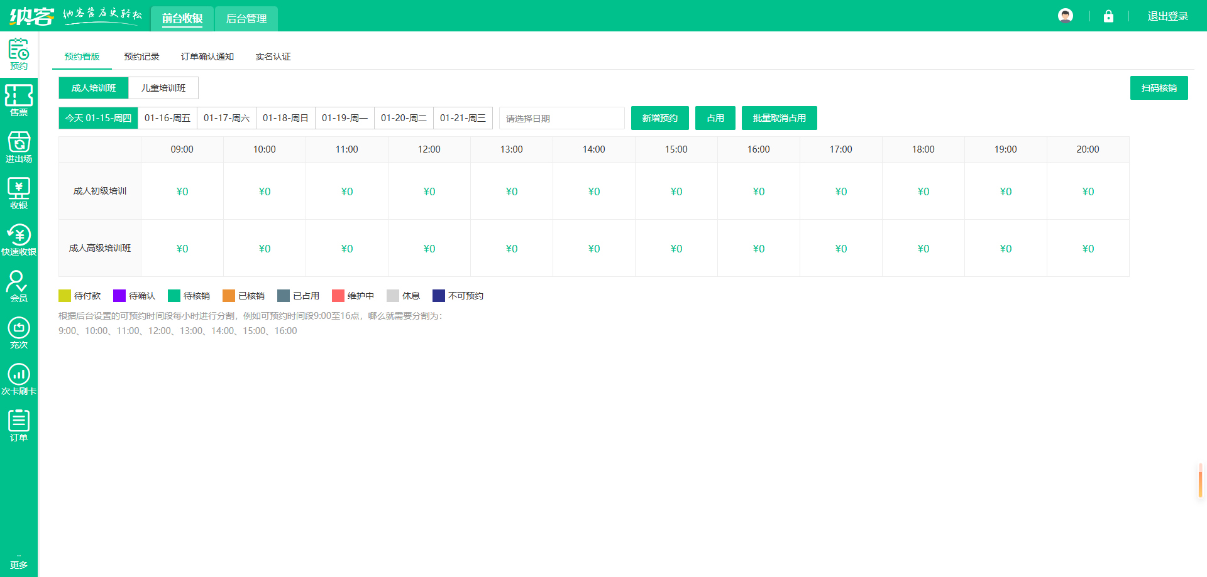Click the 扫码核销 button
Viewport: 1207px width, 577px height.
tap(1159, 88)
